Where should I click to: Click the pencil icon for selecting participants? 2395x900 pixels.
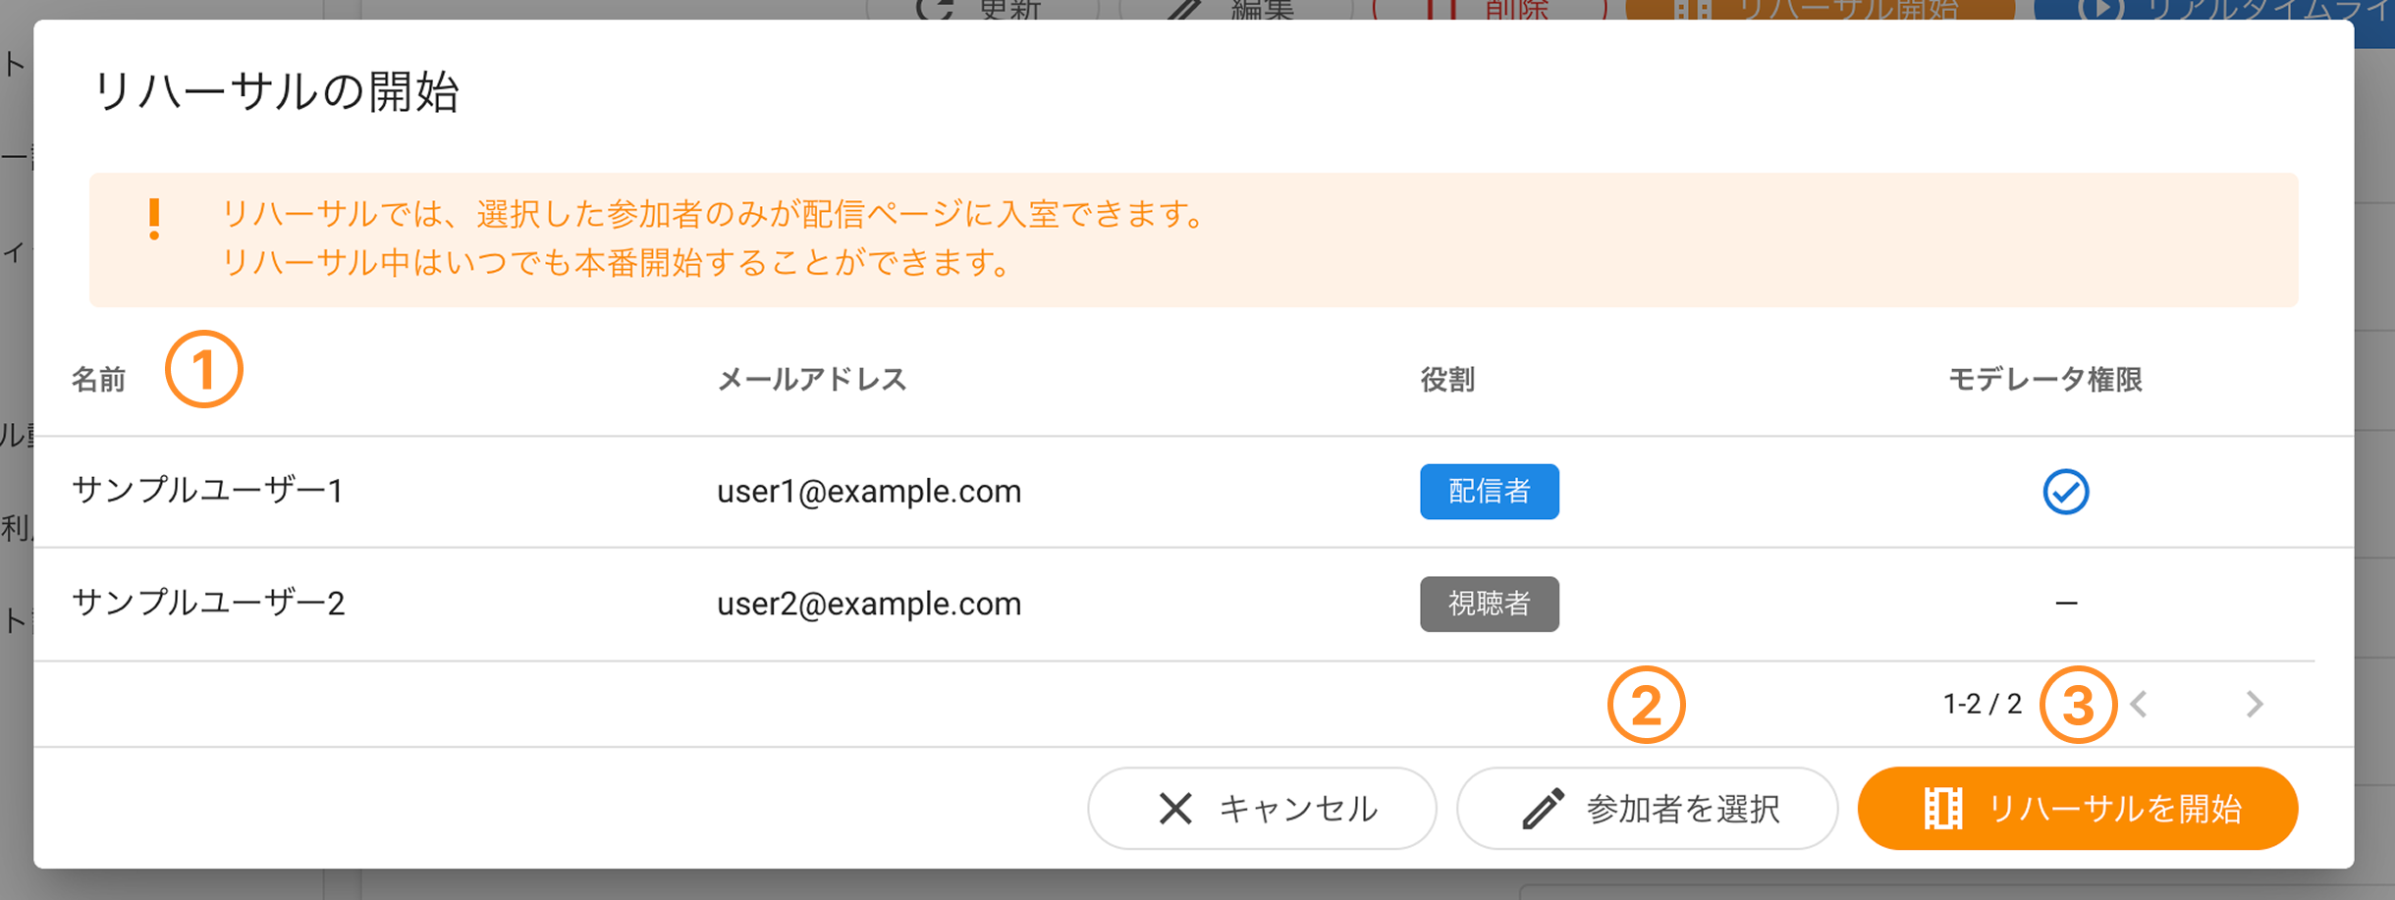(x=1543, y=809)
